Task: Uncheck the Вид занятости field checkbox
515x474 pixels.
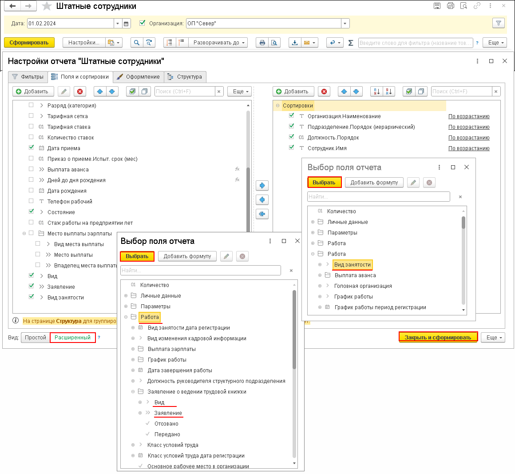Action: [31, 296]
